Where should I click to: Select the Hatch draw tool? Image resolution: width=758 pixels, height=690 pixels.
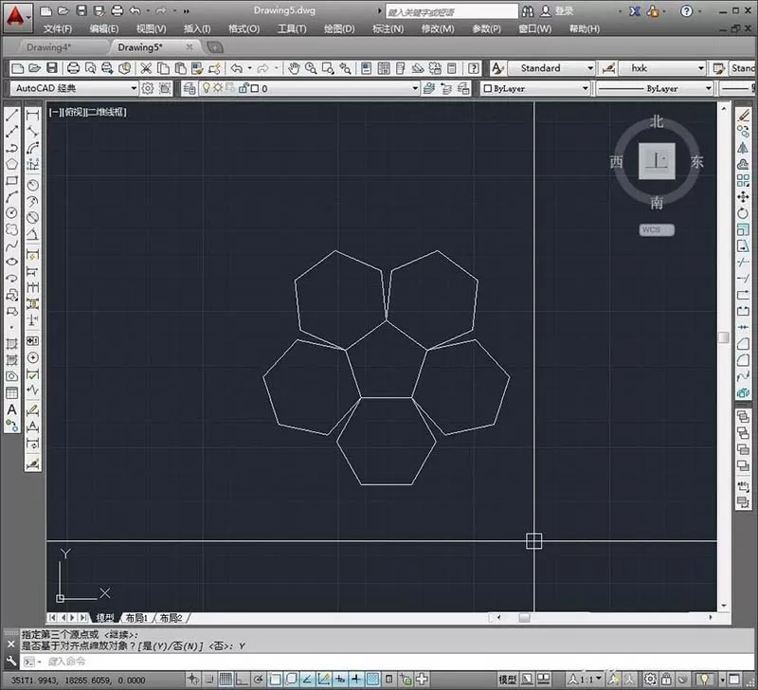point(11,344)
